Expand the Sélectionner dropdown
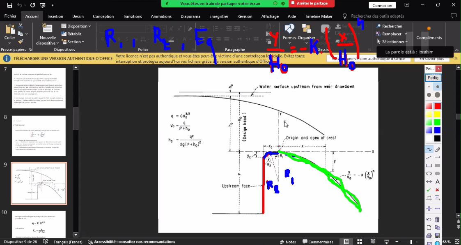 [x=392, y=42]
